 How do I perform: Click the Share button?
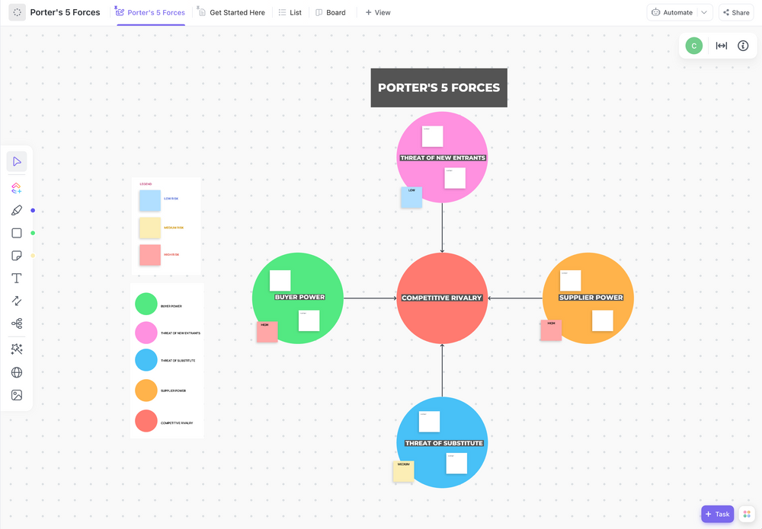736,13
